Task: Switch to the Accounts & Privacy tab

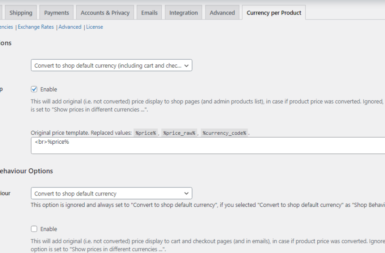Action: coord(105,12)
